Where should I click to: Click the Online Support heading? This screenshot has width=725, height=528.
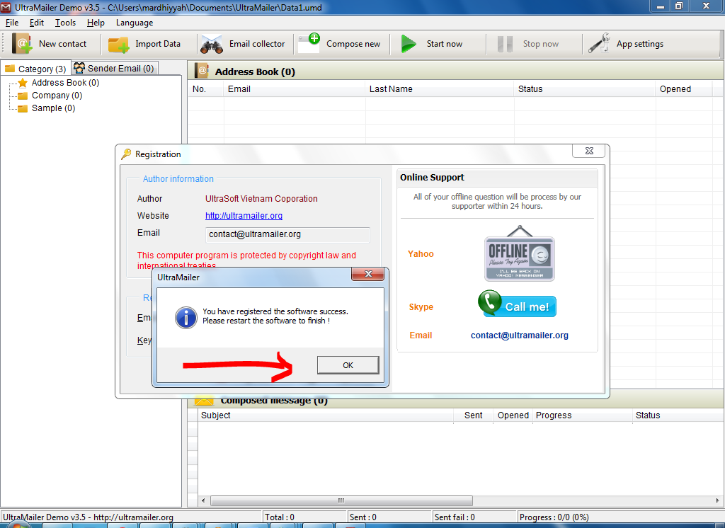pyautogui.click(x=432, y=178)
